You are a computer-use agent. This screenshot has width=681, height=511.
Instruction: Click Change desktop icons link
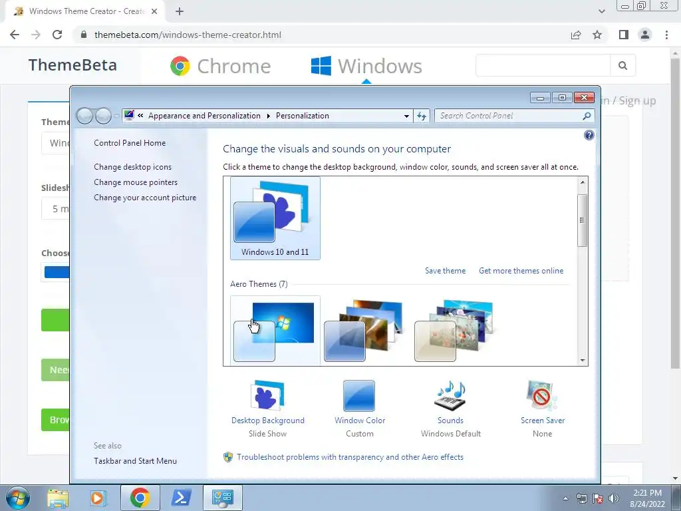132,167
